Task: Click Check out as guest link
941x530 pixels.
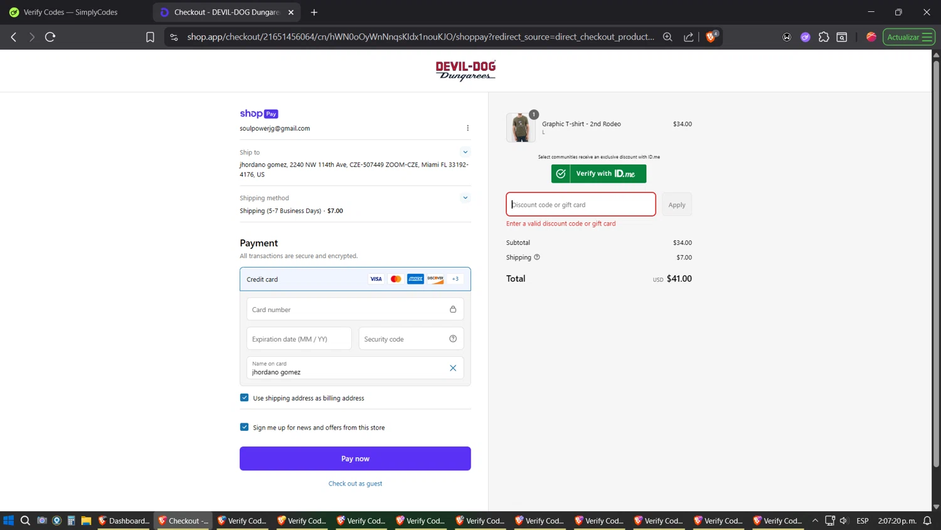Action: pos(355,484)
